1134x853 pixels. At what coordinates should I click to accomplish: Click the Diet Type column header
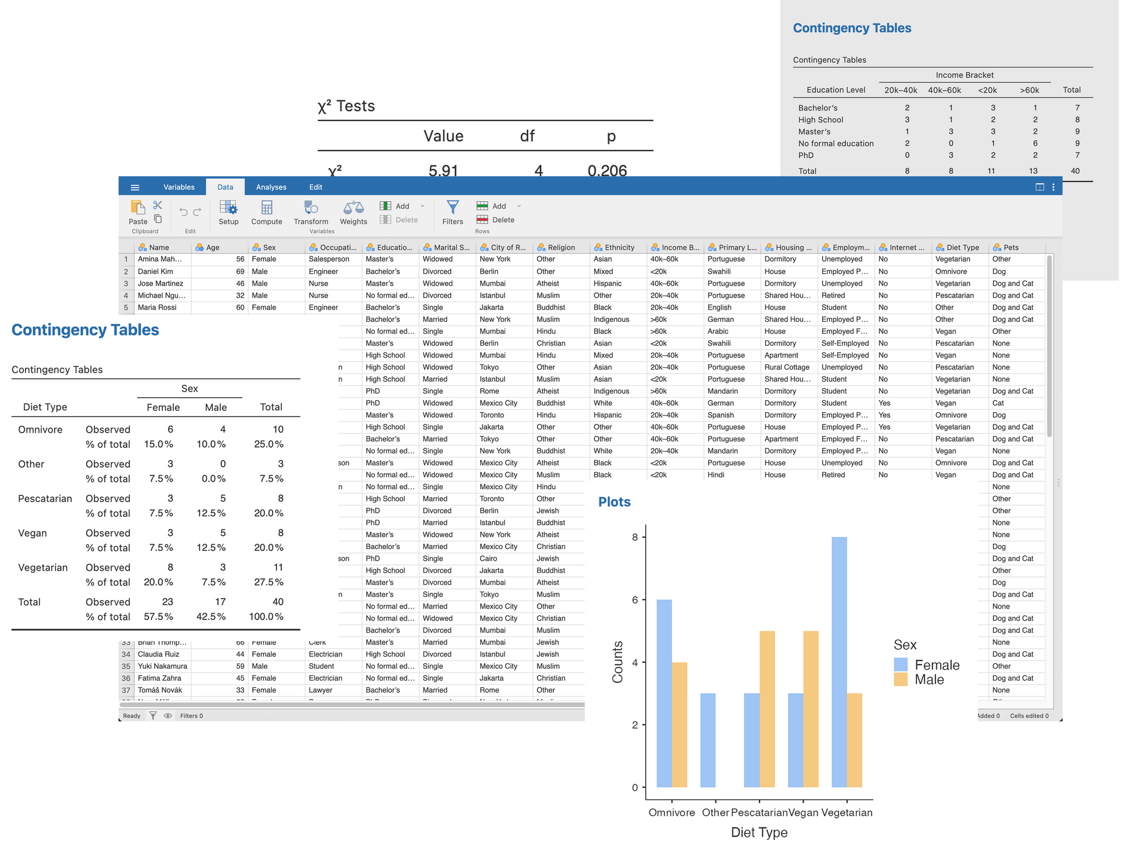pyautogui.click(x=962, y=247)
